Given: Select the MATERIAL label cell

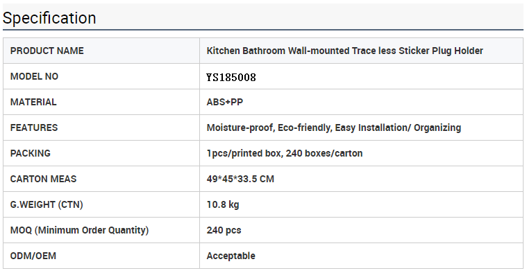Looking at the screenshot, I should pos(101,102).
